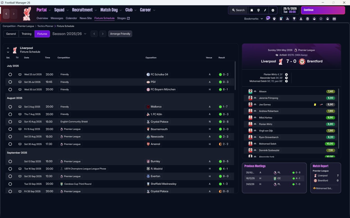The width and height of the screenshot is (350, 218).
Task: Select the radio button for the Bournemouth fixture
Action: click(10, 129)
